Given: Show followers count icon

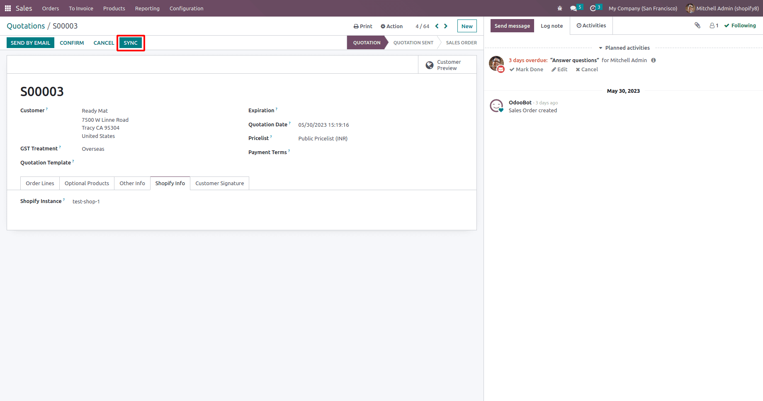Looking at the screenshot, I should tap(714, 26).
